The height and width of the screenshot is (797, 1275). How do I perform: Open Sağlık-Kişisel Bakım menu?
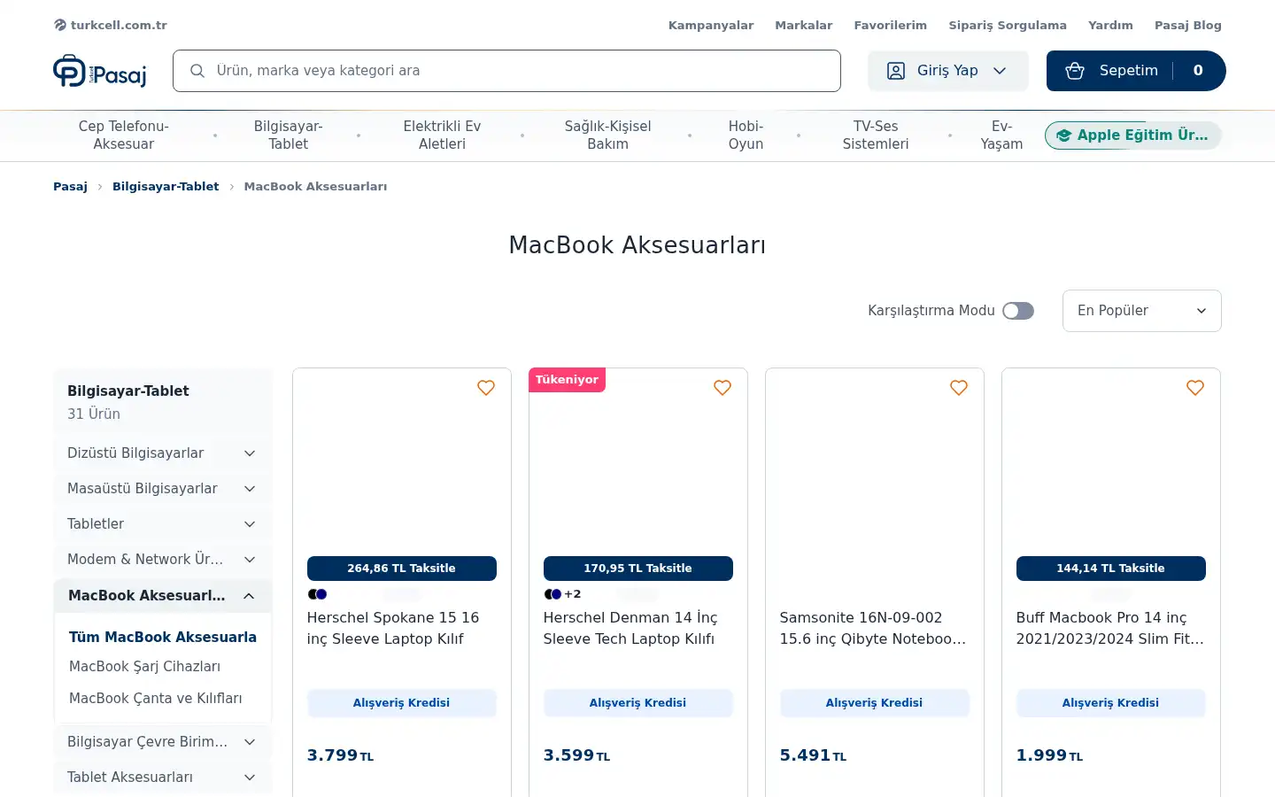pyautogui.click(x=607, y=135)
